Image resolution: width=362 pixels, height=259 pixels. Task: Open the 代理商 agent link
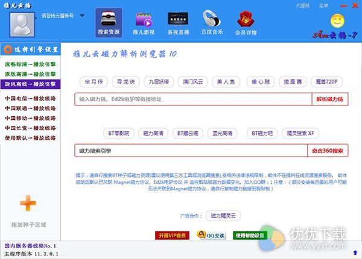tap(303, 6)
